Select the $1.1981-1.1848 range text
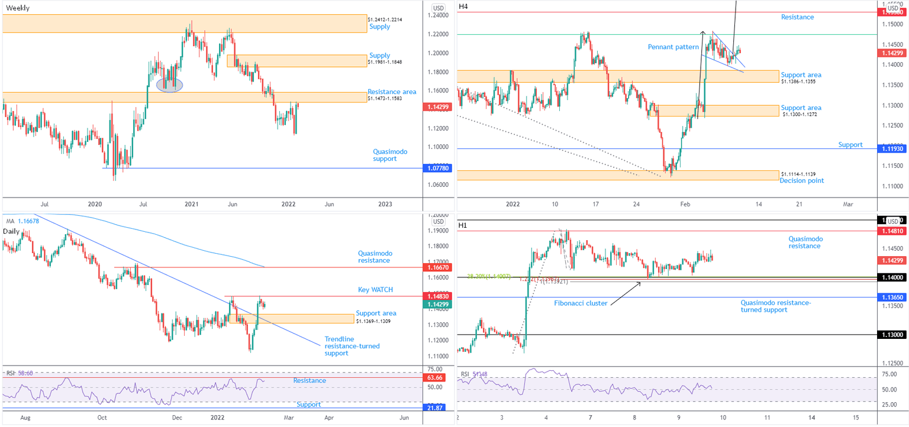909x427 pixels. point(385,62)
